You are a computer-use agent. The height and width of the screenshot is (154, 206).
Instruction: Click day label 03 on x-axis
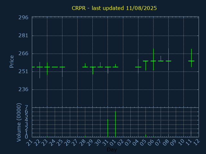point(128,142)
